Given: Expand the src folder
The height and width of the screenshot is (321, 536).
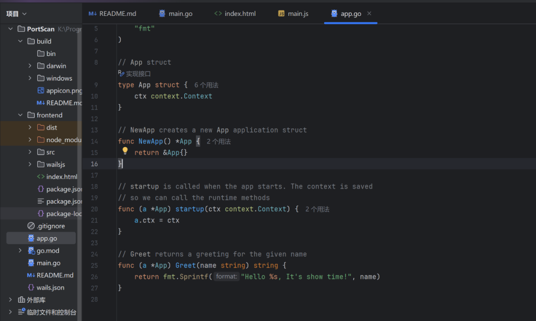Looking at the screenshot, I should click(30, 152).
